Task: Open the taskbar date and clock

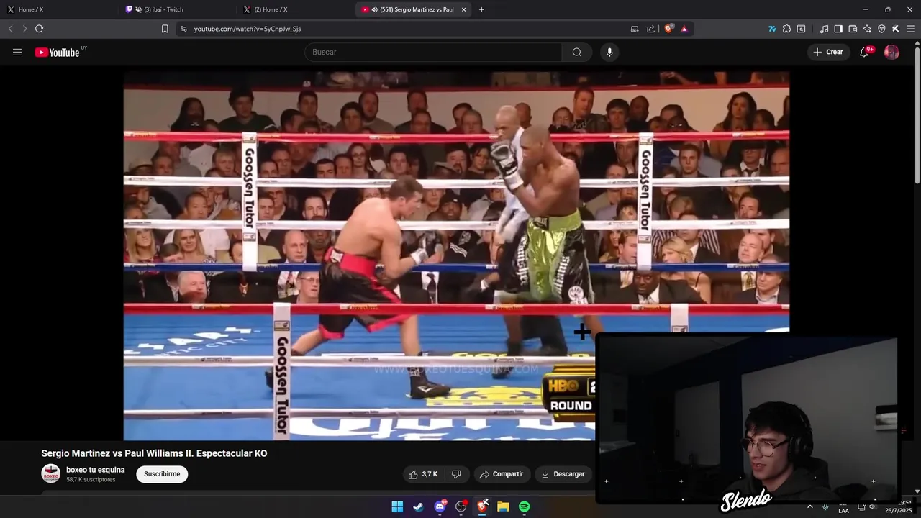Action: [898, 506]
